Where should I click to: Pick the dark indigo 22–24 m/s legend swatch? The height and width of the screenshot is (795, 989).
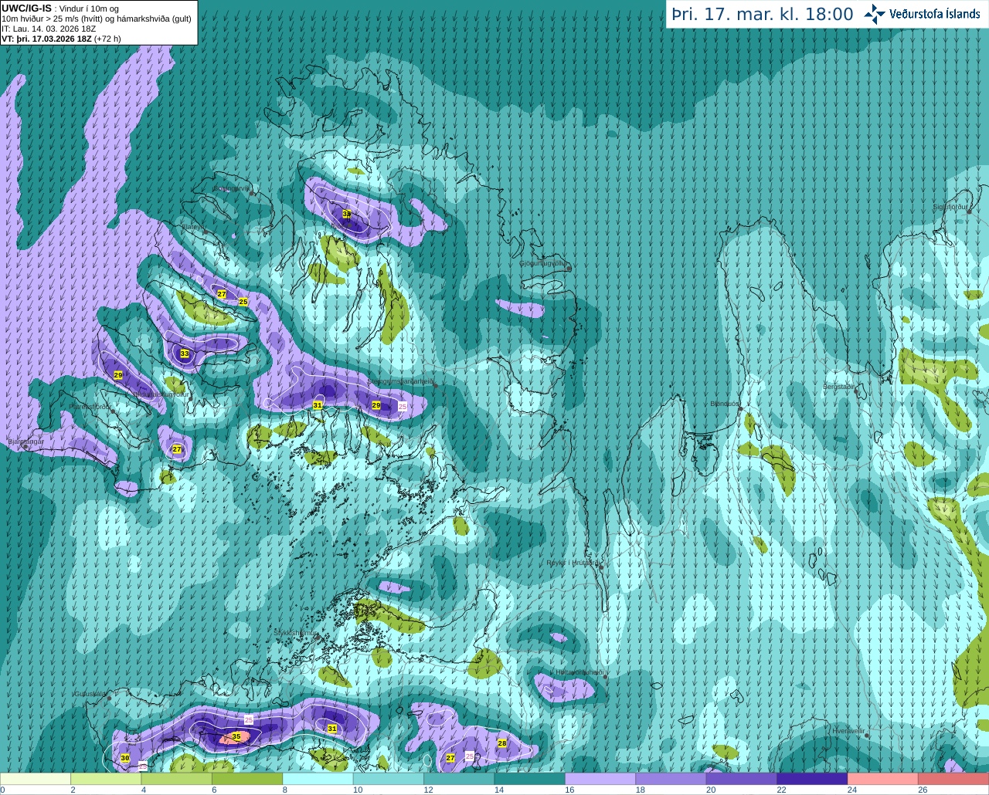812,780
